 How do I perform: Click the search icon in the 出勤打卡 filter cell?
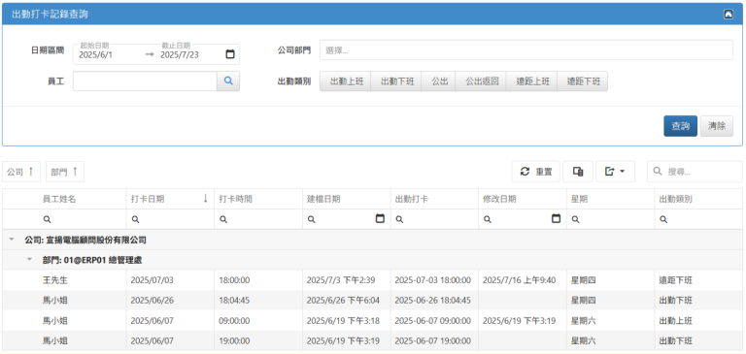[x=399, y=219]
